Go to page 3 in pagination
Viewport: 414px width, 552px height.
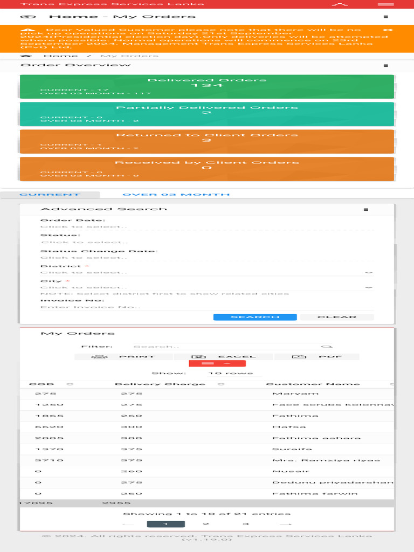click(x=245, y=524)
